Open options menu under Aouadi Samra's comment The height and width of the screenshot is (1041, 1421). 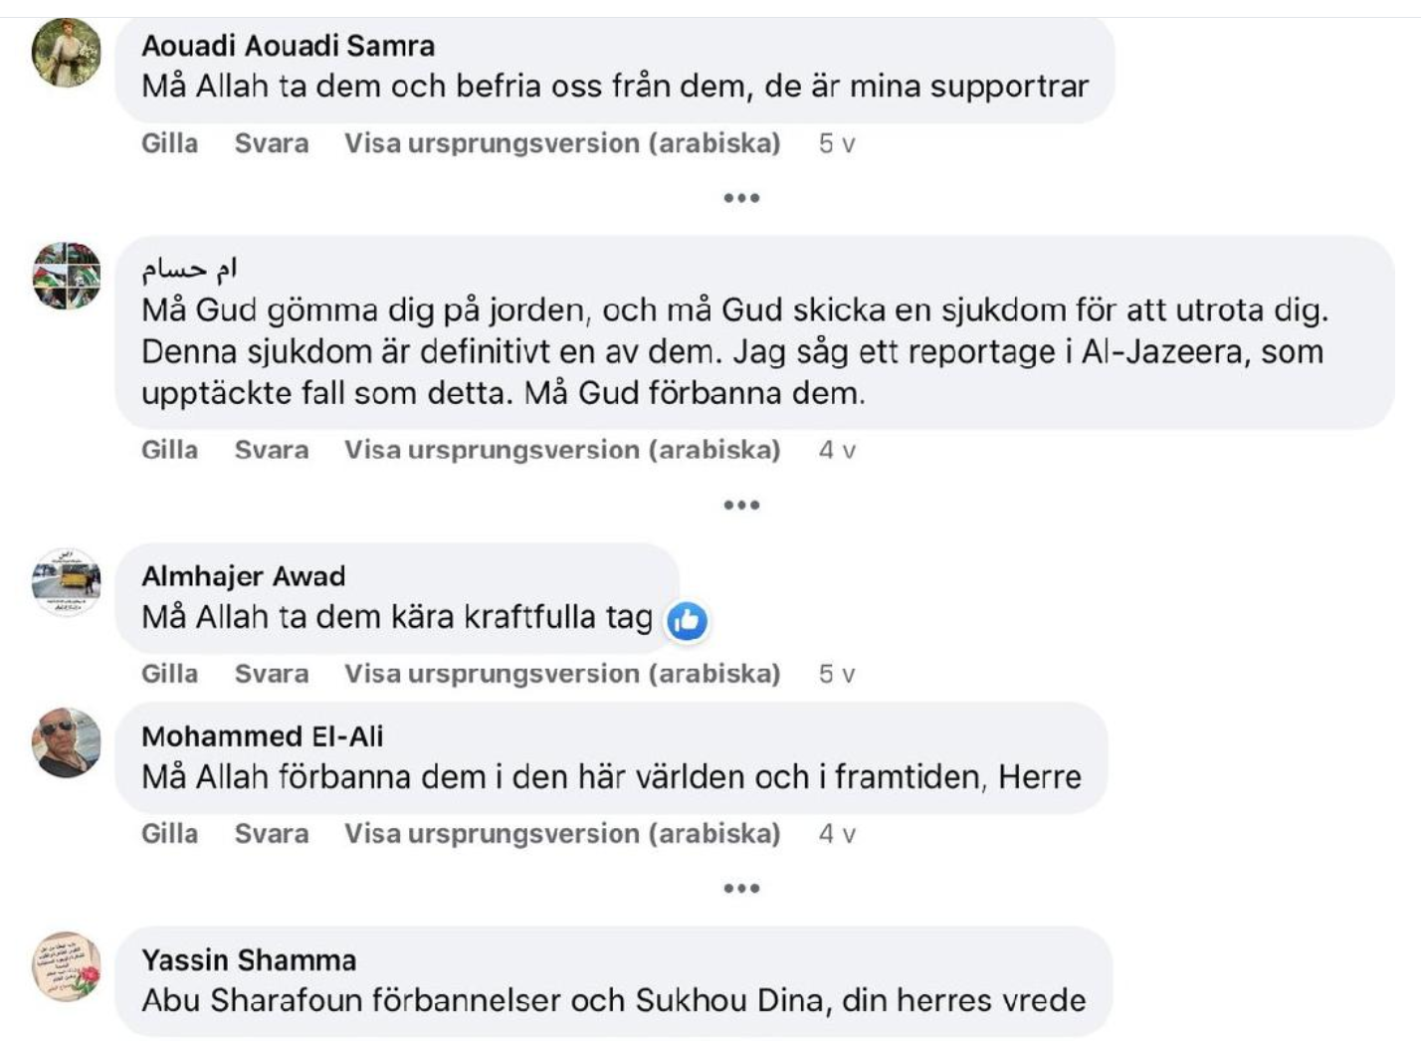pyautogui.click(x=741, y=198)
